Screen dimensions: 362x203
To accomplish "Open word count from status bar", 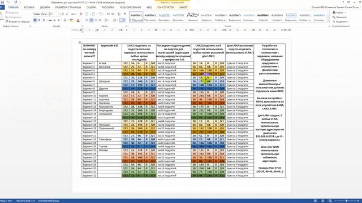I will 25,201.
